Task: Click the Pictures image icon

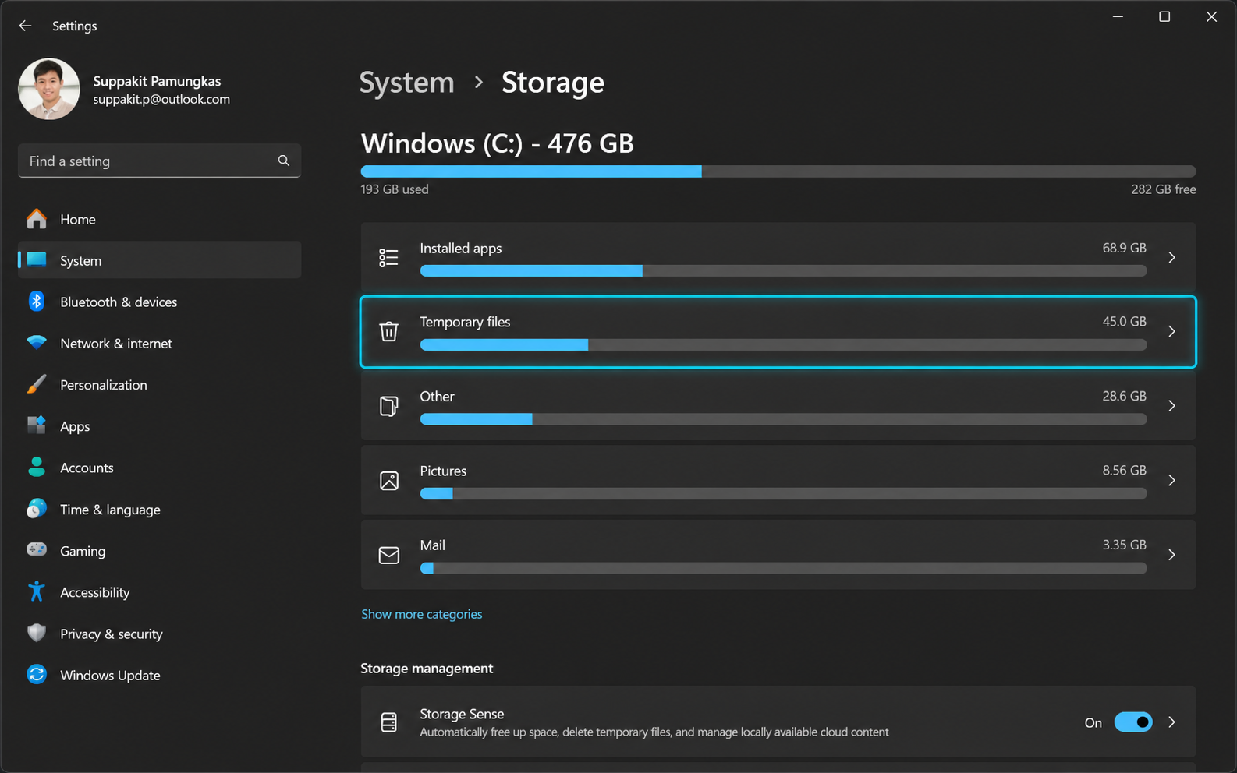Action: [388, 480]
